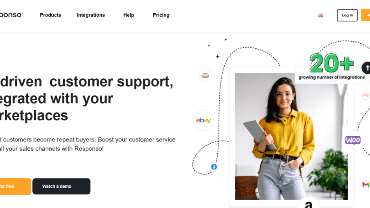Open the Help menu
Viewport: 370px width, 208px height.
[129, 15]
